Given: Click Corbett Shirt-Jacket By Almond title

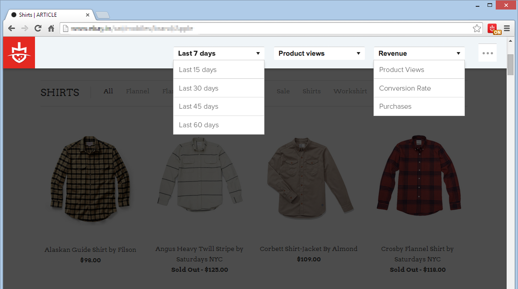Looking at the screenshot, I should click(309, 249).
